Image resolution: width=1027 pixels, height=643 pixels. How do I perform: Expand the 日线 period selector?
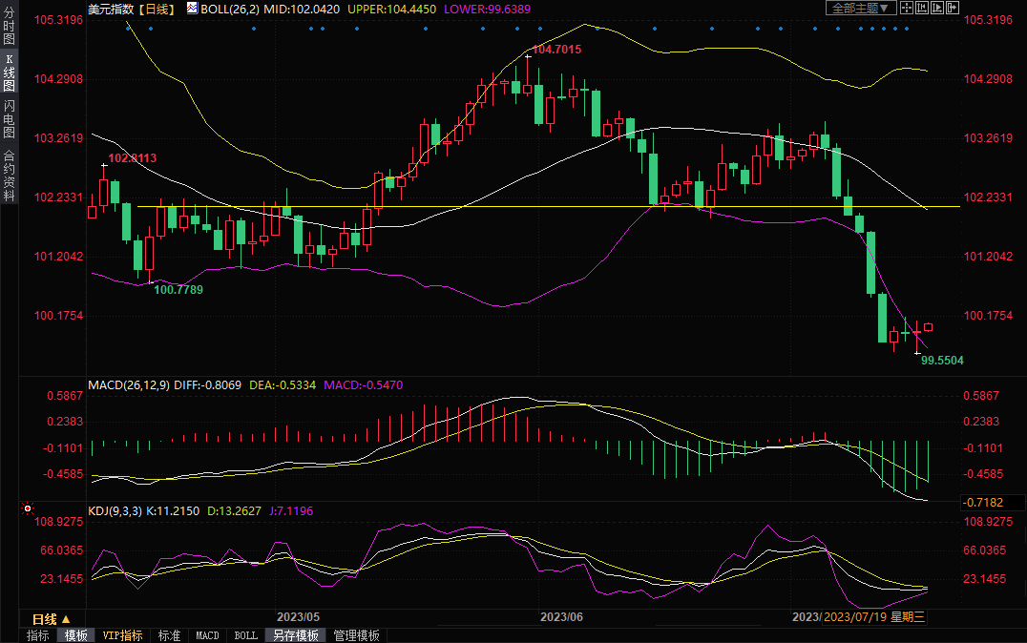52,618
